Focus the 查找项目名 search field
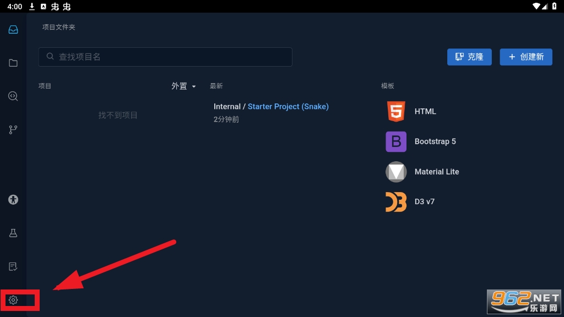 point(165,57)
